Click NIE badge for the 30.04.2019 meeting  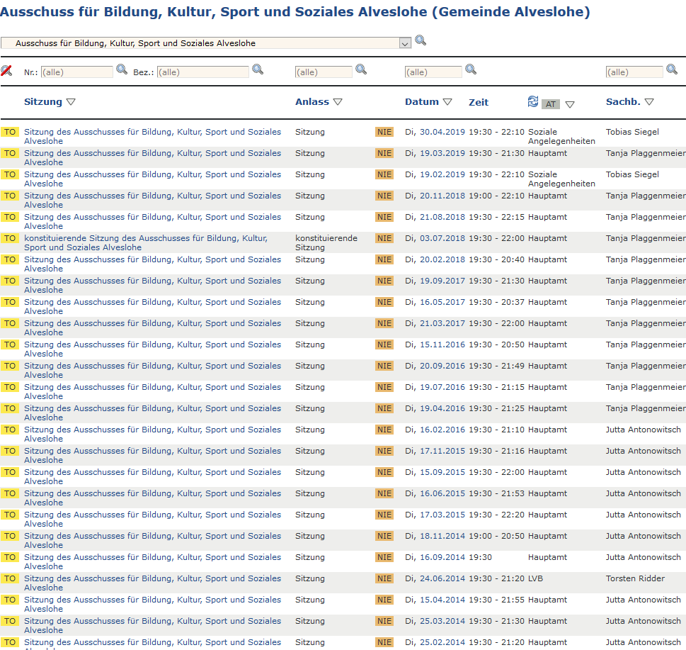coord(384,132)
